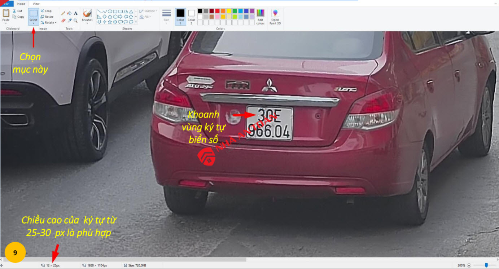
Task: Switch to the View tab
Action: (36, 4)
